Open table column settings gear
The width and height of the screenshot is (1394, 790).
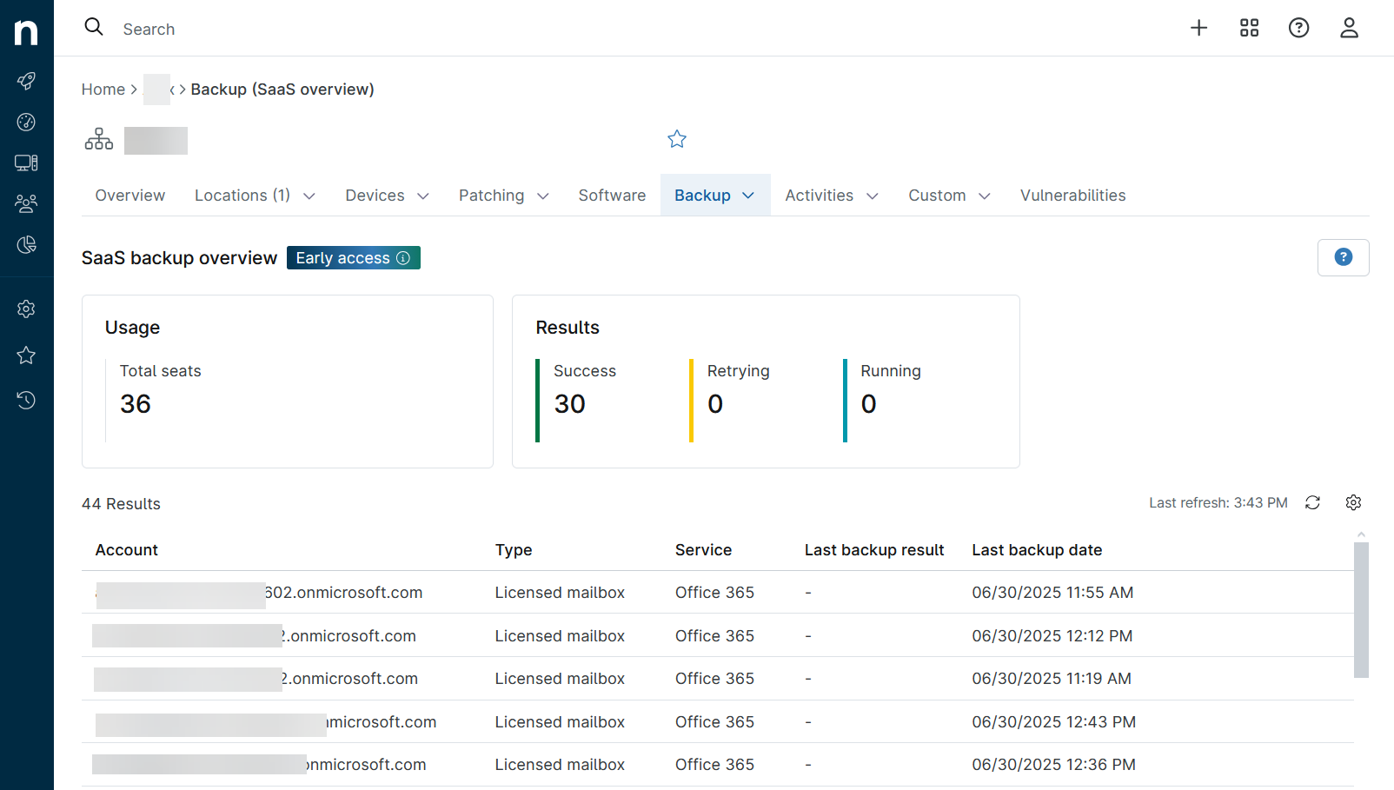pyautogui.click(x=1353, y=502)
